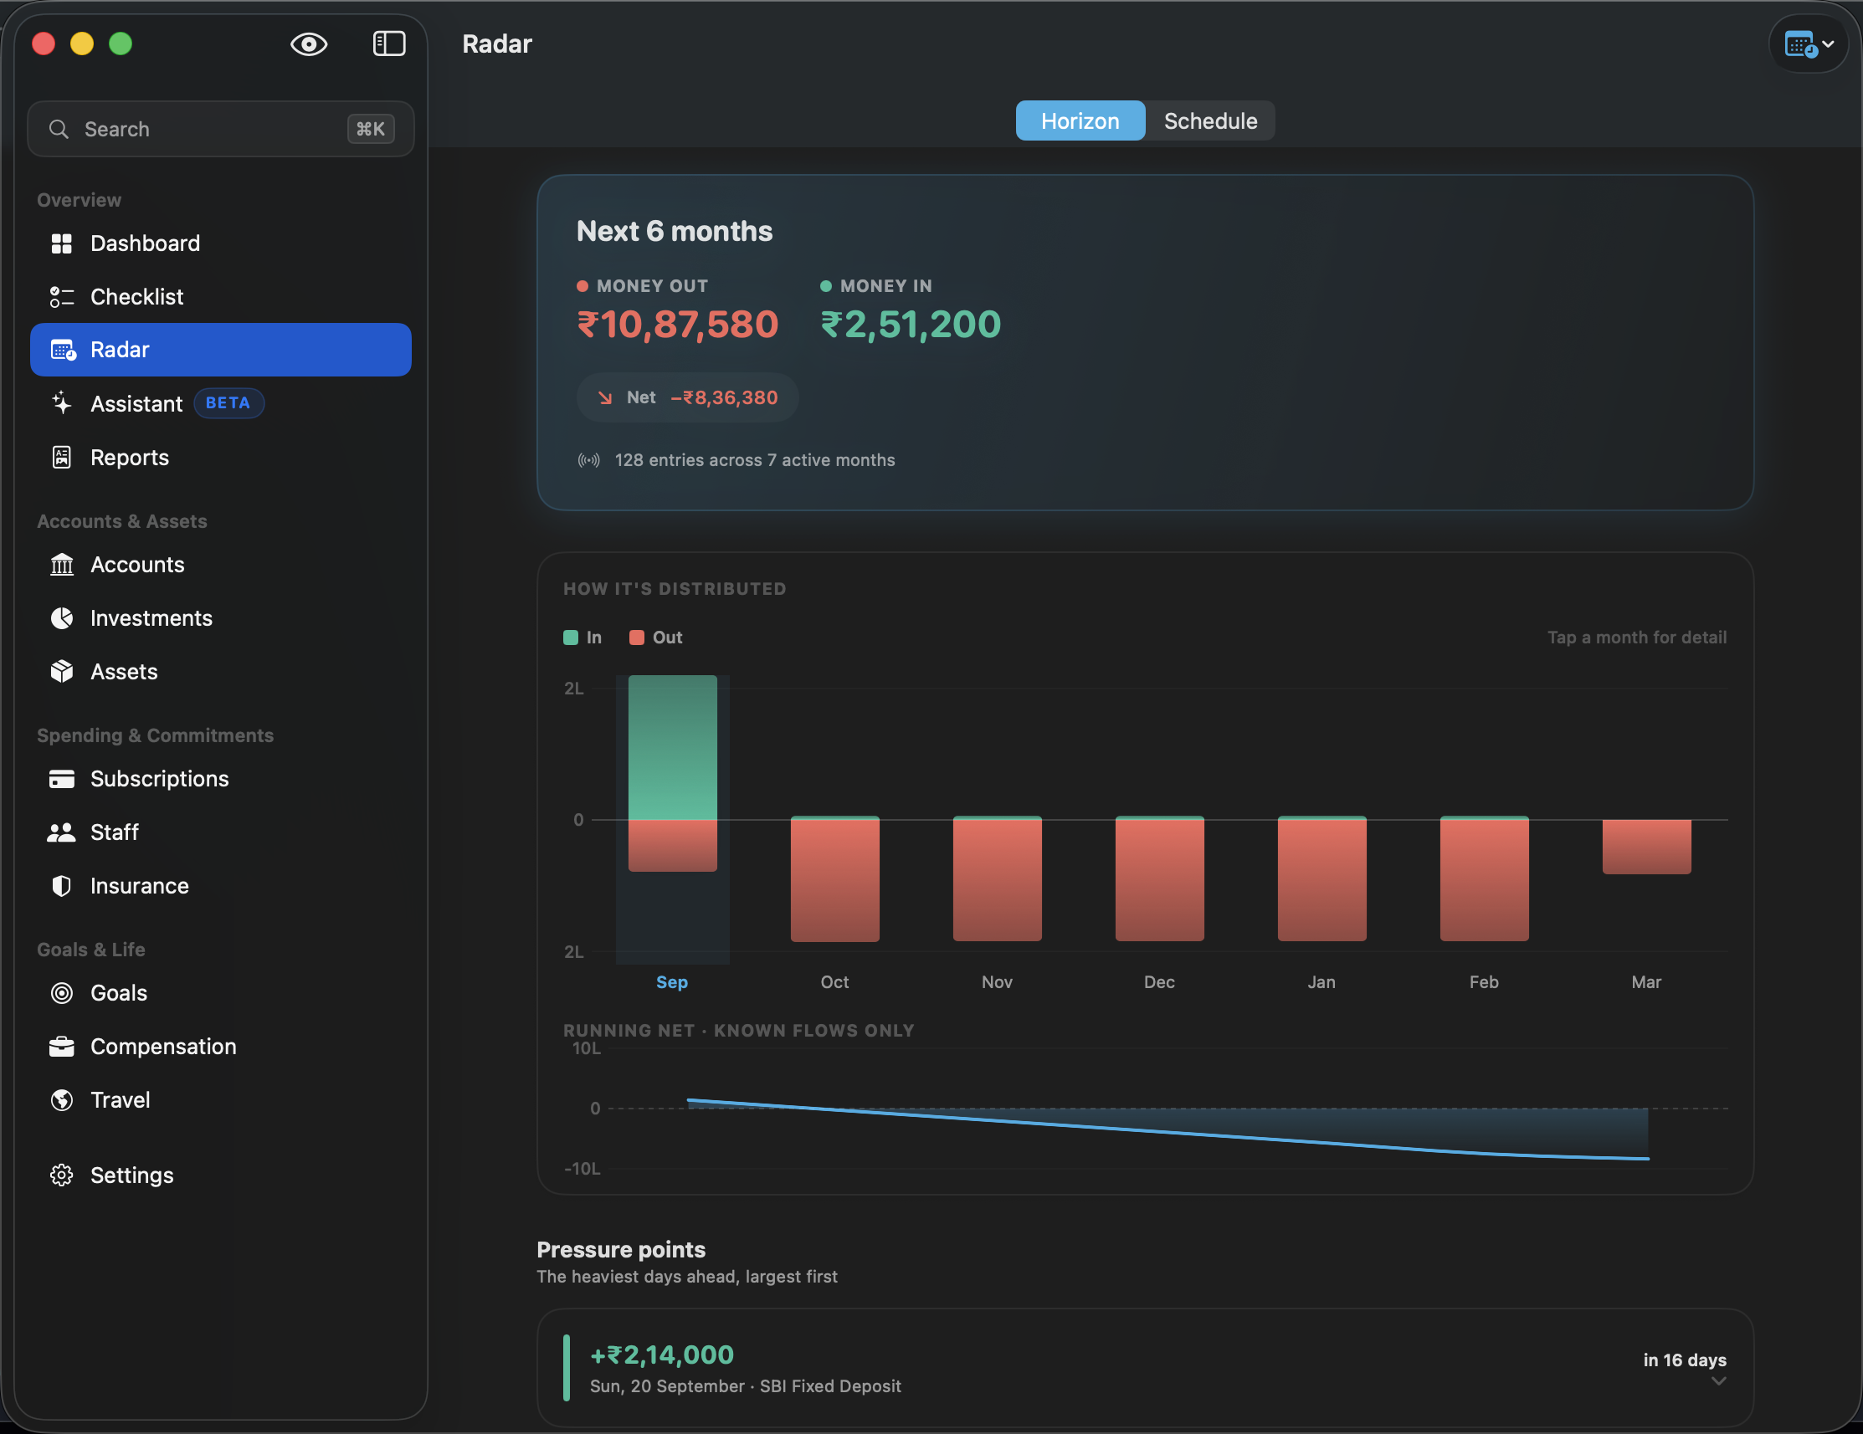This screenshot has height=1434, width=1863.
Task: Click the red Out legend swatch
Action: click(x=636, y=638)
